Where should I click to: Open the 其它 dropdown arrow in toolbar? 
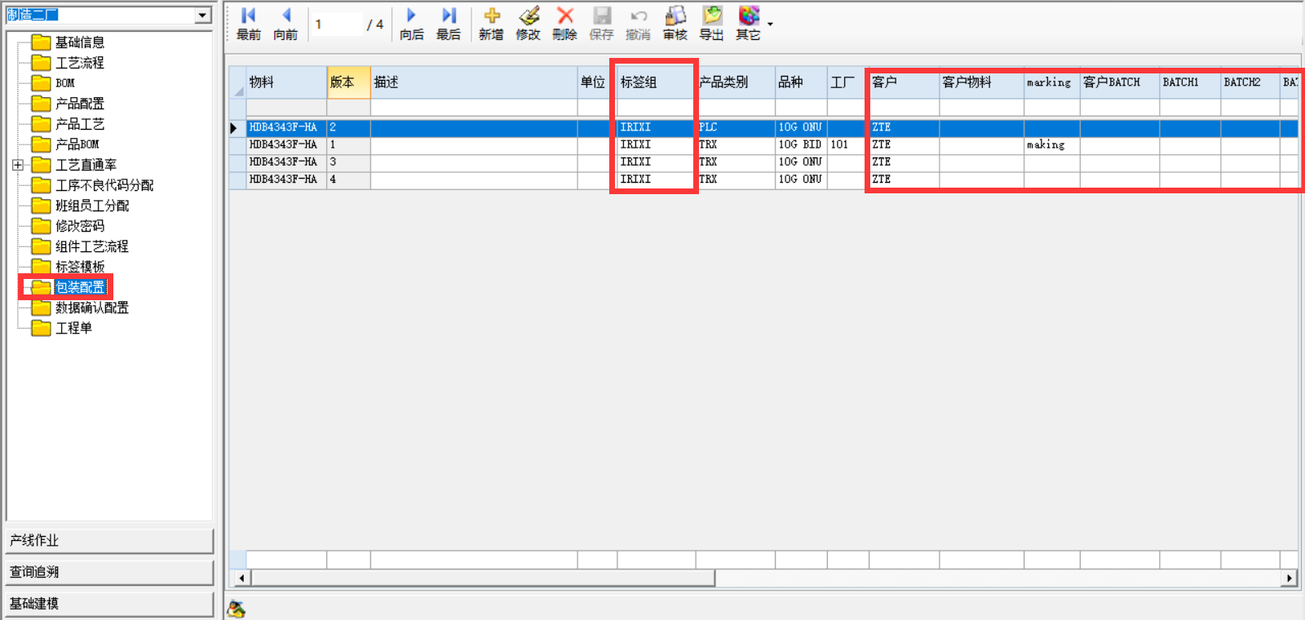pos(770,24)
